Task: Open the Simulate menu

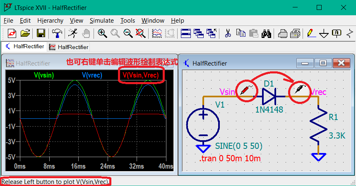Action: point(101,21)
